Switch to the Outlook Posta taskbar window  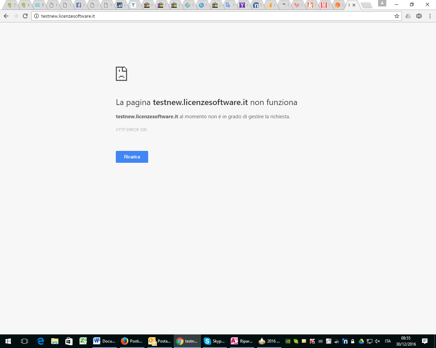(160, 341)
